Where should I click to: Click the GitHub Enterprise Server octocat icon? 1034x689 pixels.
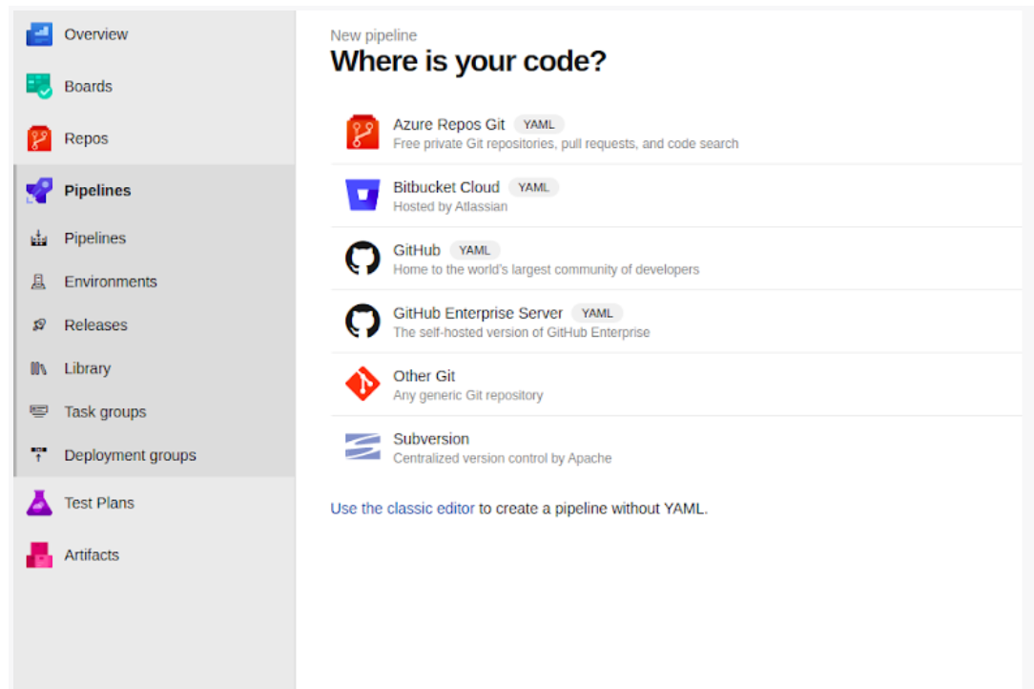click(362, 322)
